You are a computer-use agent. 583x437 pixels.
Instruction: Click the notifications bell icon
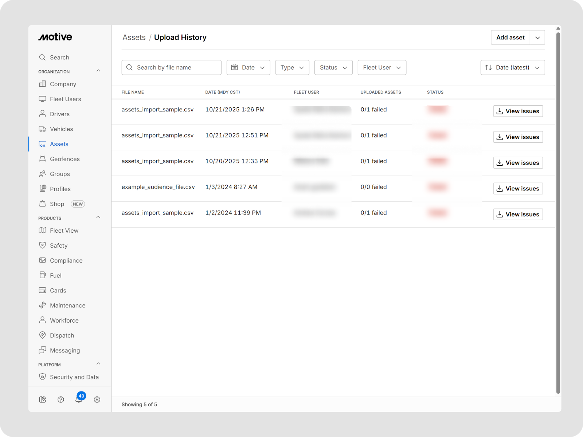click(78, 399)
